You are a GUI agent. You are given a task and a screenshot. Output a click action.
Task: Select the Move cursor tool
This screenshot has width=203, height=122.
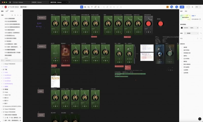(82, 7)
